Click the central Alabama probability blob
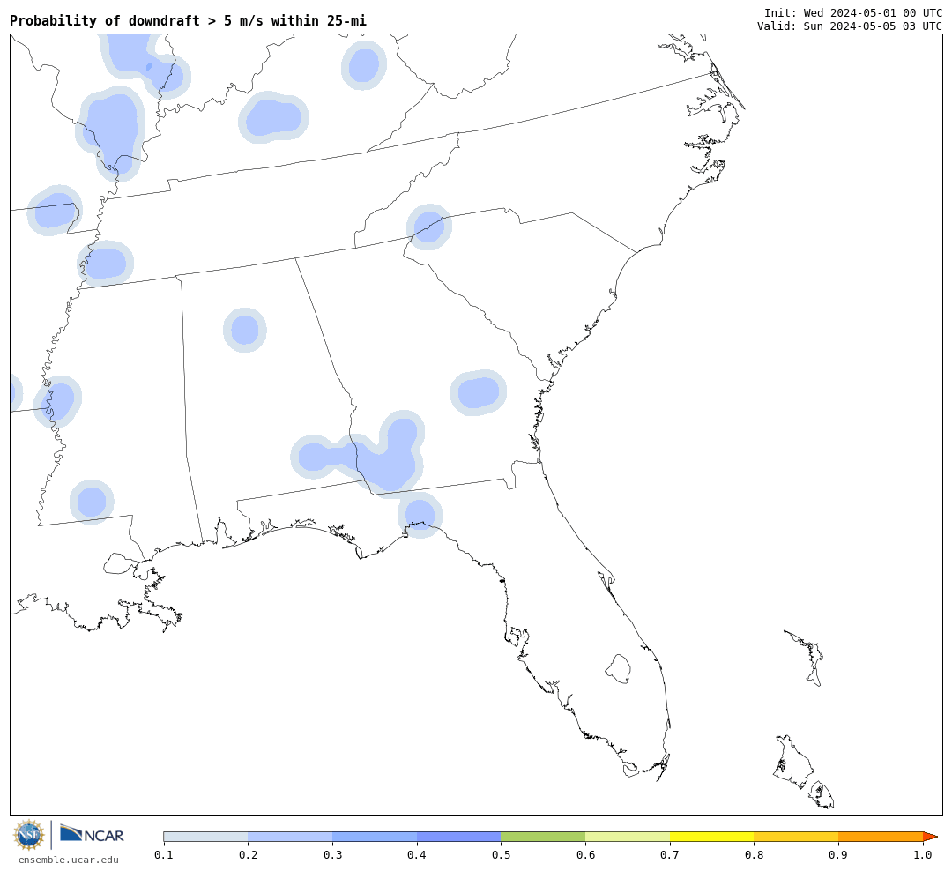 point(245,330)
